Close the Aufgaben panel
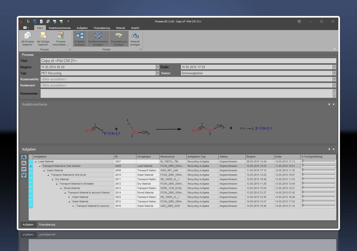357x251 pixels. [x=334, y=149]
